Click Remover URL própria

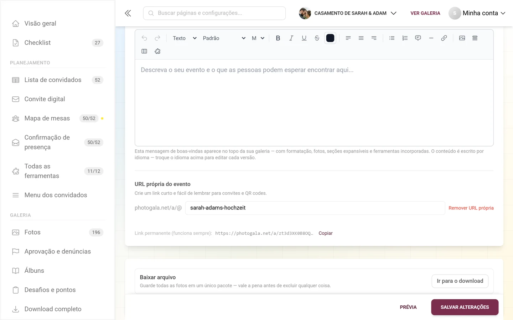(x=471, y=208)
